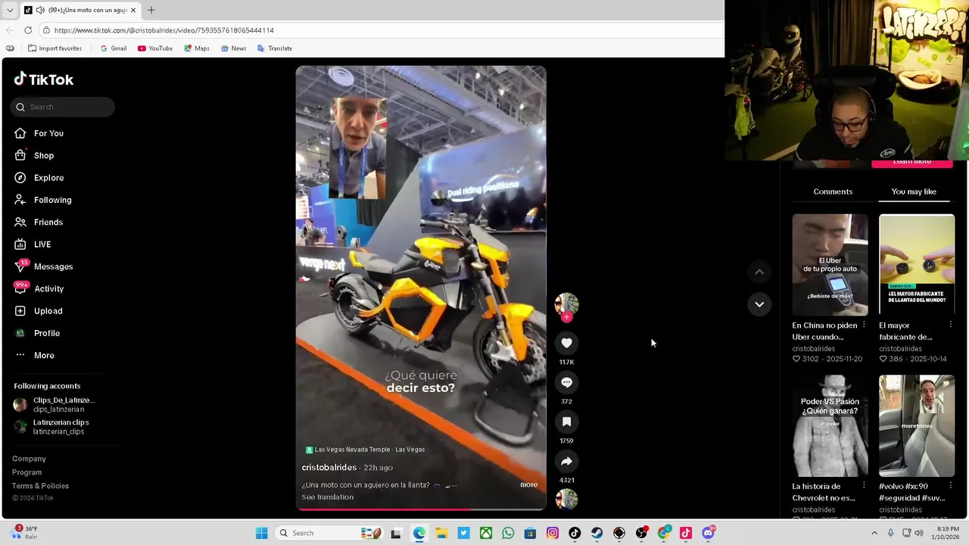Follow cristobalrides via the plus avatar badge
Viewport: 969px width, 545px height.
coord(566,317)
